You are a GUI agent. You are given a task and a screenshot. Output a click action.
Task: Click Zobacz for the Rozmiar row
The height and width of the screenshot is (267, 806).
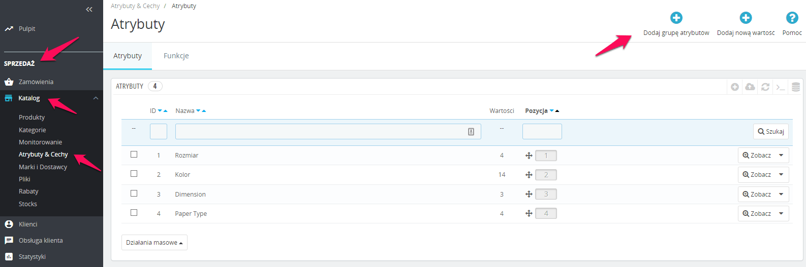[x=757, y=156]
